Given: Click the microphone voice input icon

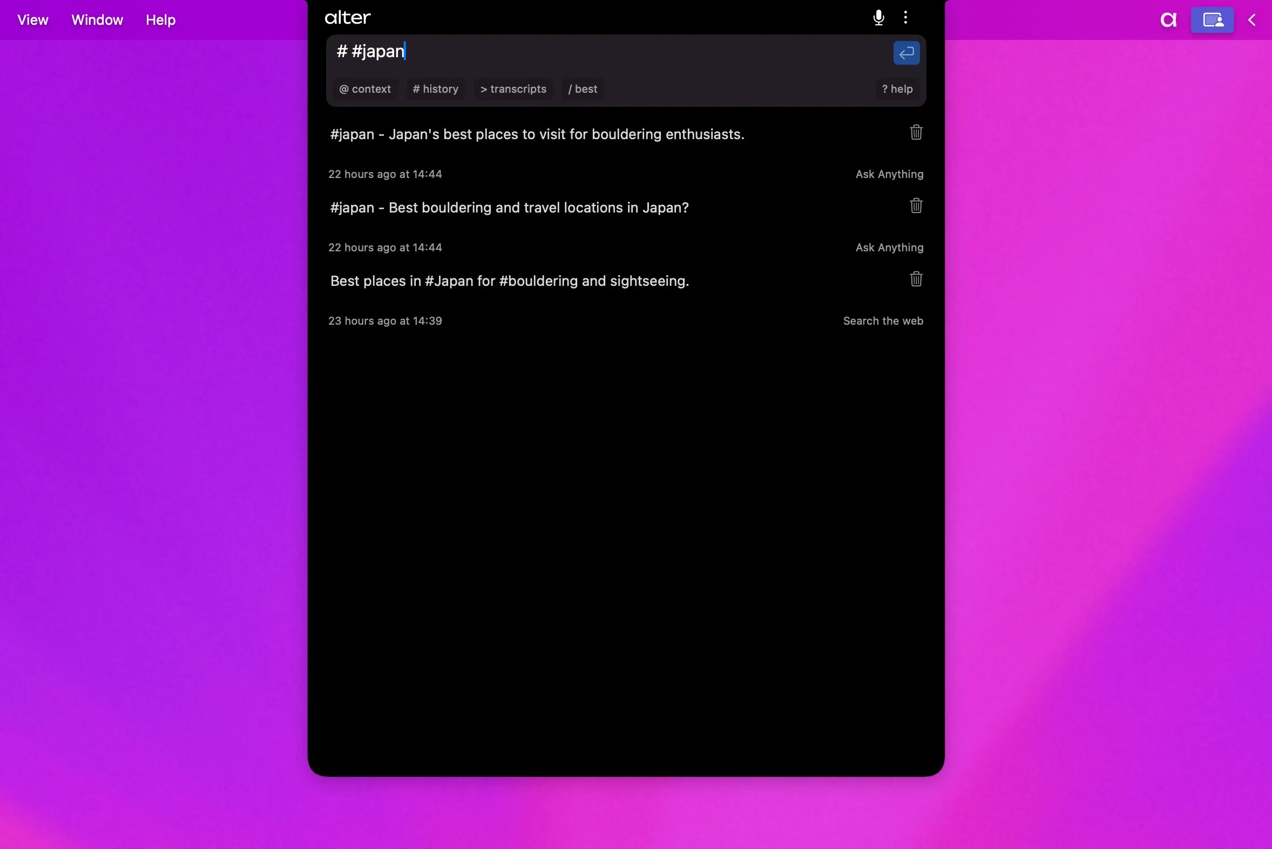Looking at the screenshot, I should click(878, 18).
